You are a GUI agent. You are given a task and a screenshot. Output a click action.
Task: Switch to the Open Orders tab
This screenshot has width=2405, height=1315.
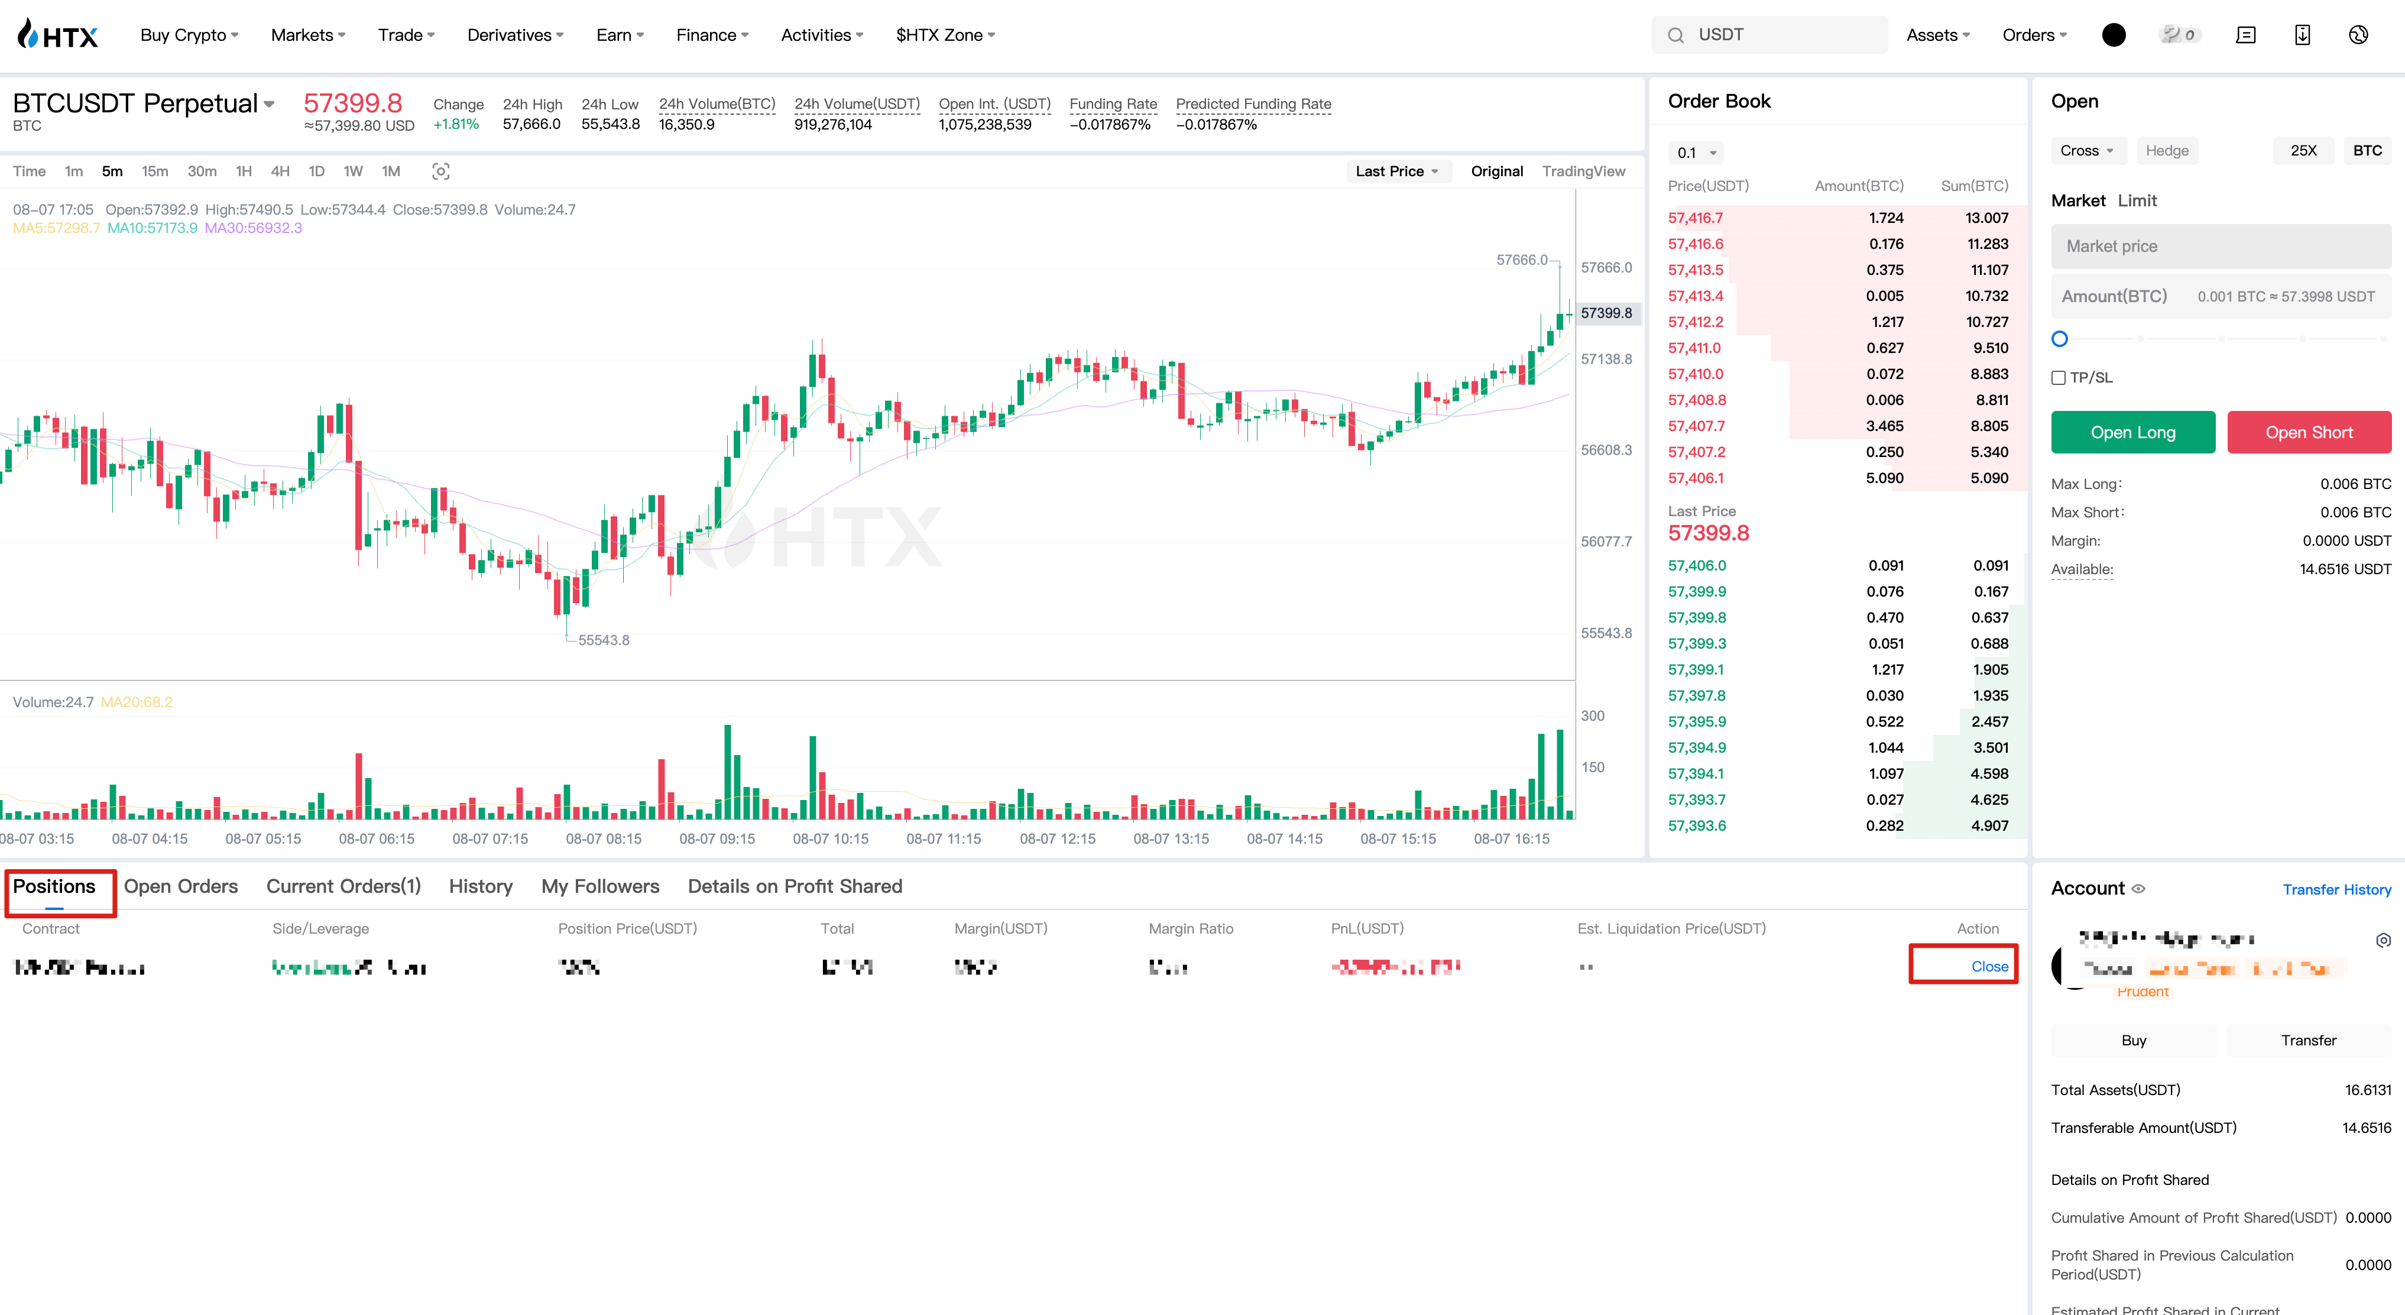[181, 886]
